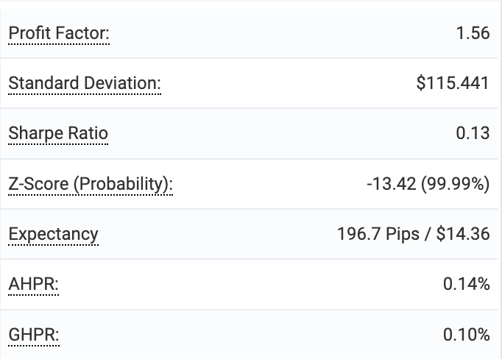The width and height of the screenshot is (502, 359).
Task: Click the Pips unit in the Expectancy row
Action: (398, 234)
